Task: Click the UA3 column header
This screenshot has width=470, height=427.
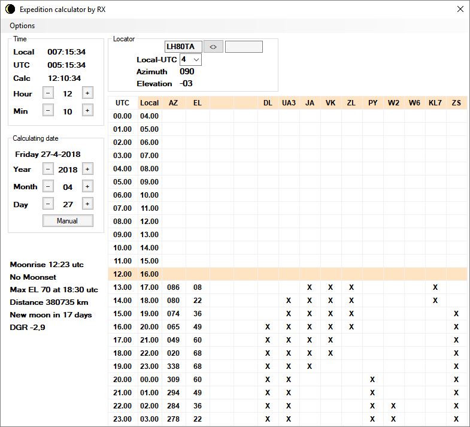Action: point(289,103)
